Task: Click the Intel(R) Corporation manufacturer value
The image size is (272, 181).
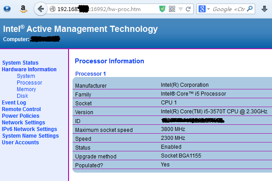Action: click(185, 85)
